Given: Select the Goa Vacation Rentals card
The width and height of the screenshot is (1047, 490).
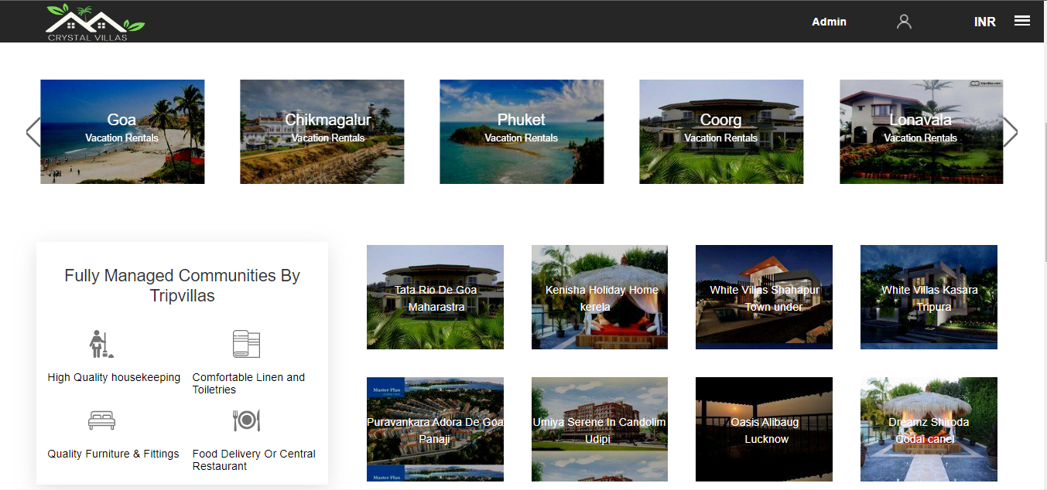Looking at the screenshot, I should point(121,131).
